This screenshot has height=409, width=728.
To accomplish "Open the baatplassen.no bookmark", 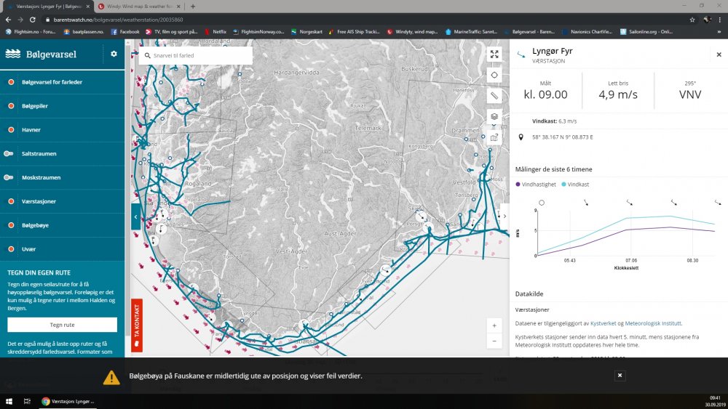I will 84,31.
